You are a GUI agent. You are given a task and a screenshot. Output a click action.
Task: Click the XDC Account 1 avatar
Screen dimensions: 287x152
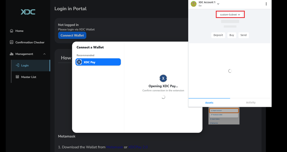(194, 4)
